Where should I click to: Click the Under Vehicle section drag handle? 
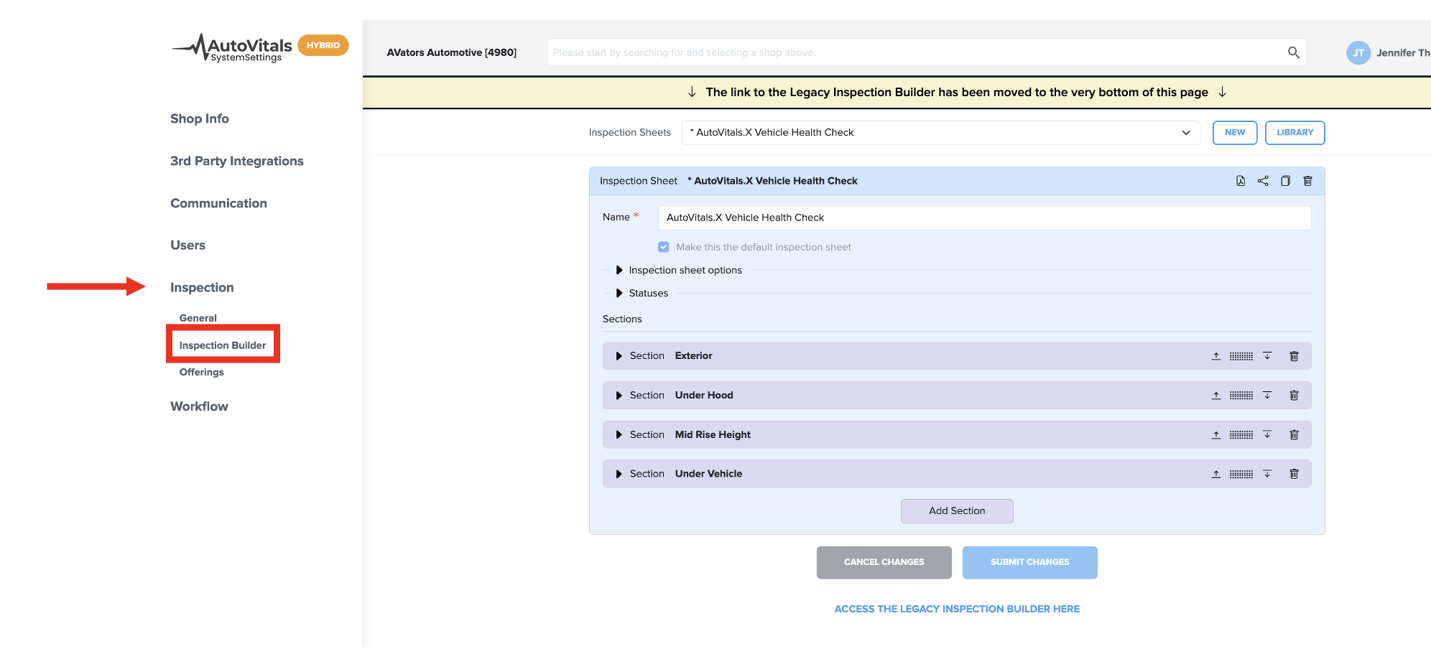1241,474
